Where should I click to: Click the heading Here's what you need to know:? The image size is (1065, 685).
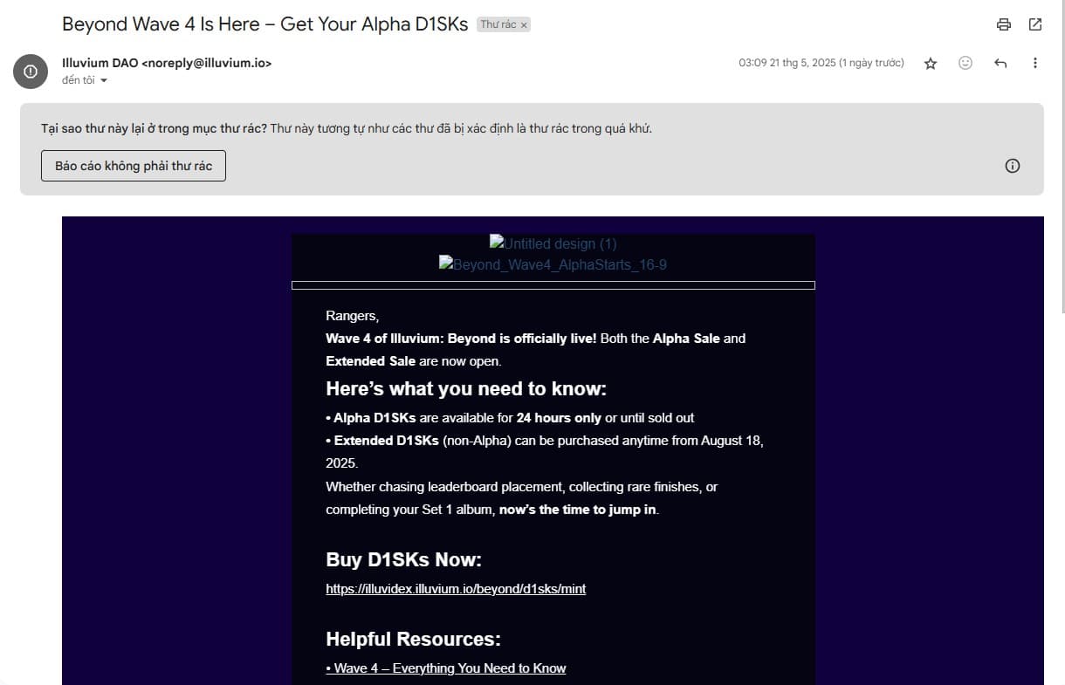pyautogui.click(x=466, y=388)
